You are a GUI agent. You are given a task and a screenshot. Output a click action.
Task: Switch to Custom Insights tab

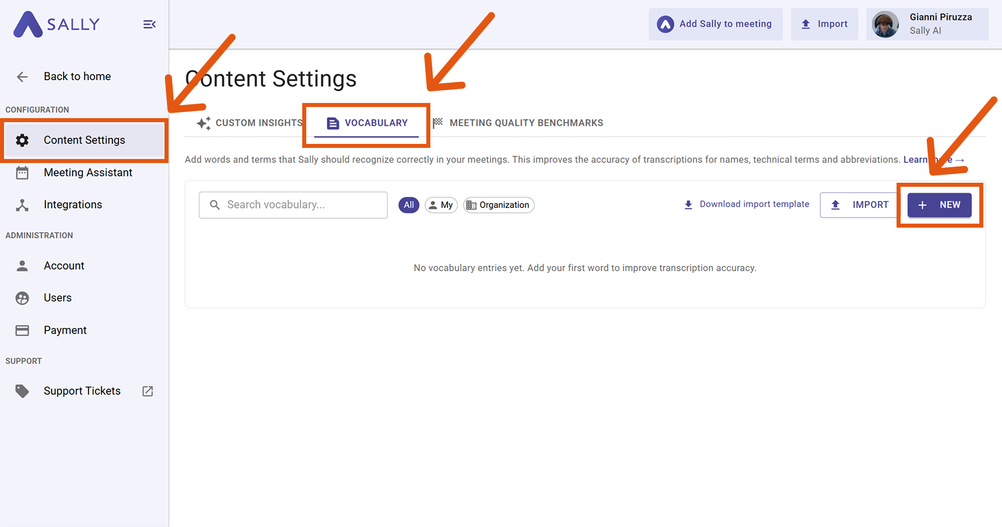(x=250, y=123)
